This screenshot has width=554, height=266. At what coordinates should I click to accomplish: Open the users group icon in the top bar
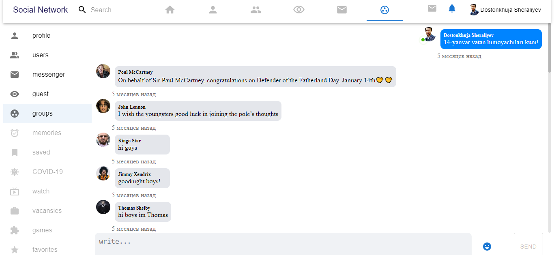coord(256,10)
